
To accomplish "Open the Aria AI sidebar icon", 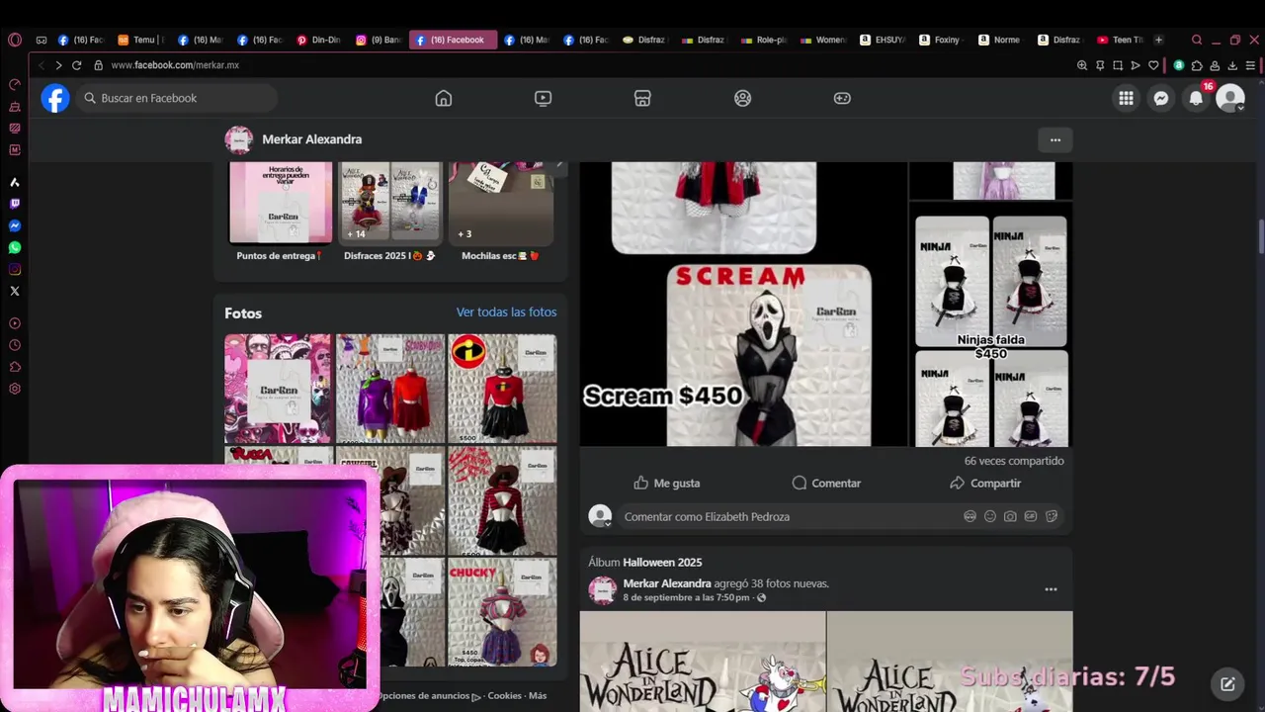I will click(14, 182).
